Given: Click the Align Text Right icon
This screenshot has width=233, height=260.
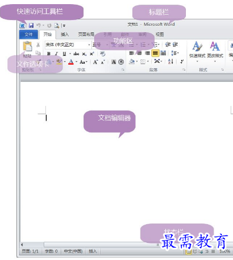Looking at the screenshot, I should (x=147, y=53).
